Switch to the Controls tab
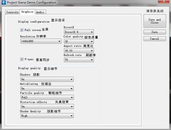This screenshot has width=171, height=130. pyautogui.click(x=12, y=12)
